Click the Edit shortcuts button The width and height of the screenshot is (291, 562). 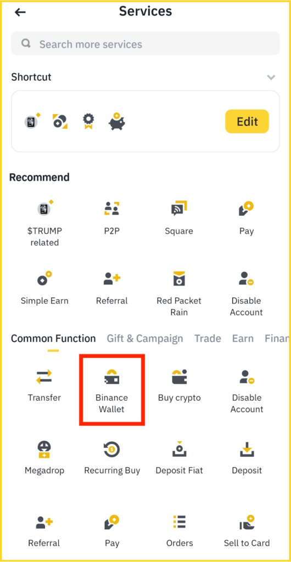(x=247, y=121)
